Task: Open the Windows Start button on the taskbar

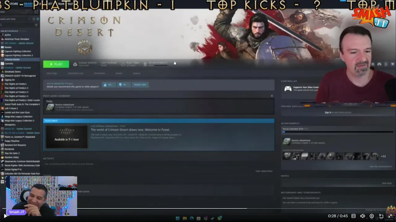Action: pos(178,218)
